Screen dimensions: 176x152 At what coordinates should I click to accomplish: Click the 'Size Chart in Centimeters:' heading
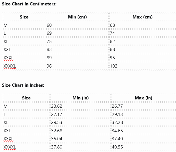point(29,4)
